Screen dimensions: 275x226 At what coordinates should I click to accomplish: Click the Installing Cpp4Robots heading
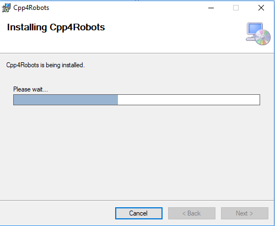[x=56, y=28]
